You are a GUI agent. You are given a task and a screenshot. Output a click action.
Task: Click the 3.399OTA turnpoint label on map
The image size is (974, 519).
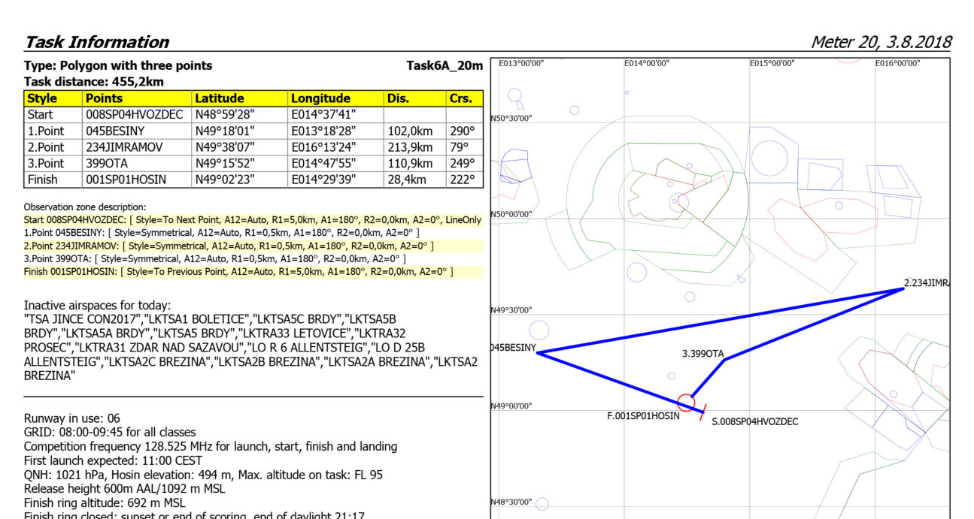[702, 353]
